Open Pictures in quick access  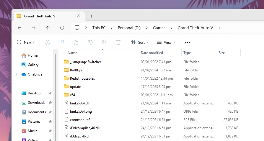click(x=31, y=121)
